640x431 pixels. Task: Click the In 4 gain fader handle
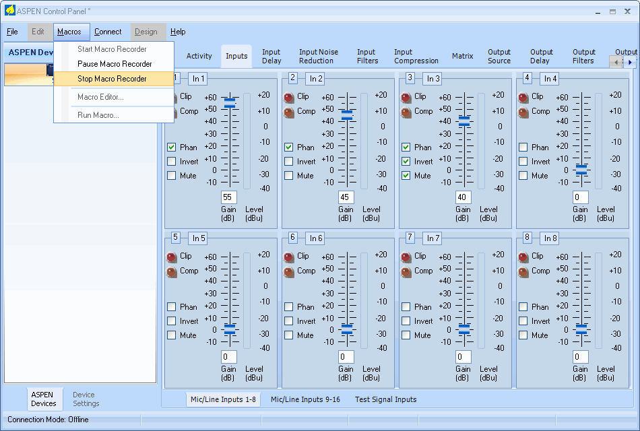tap(581, 170)
